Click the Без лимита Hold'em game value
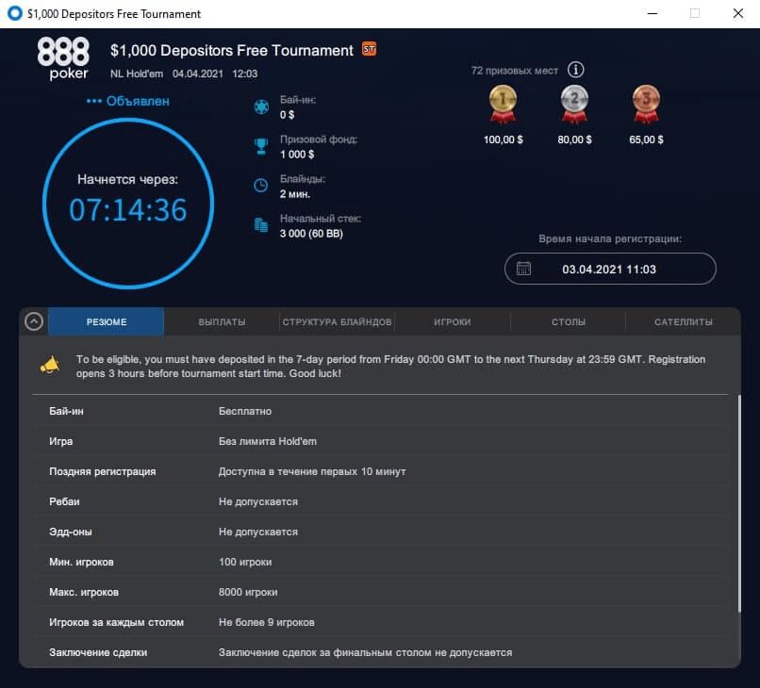The height and width of the screenshot is (688, 760). 268,441
